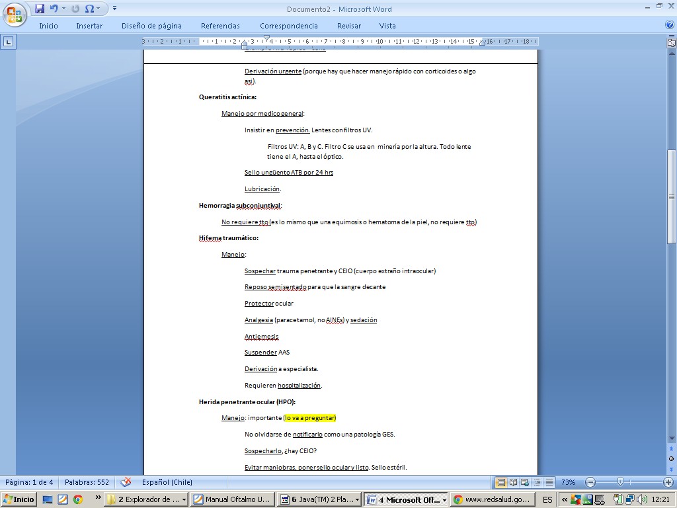Click the zoom in plus button
Screen dimensions: 677x508
pos(668,482)
